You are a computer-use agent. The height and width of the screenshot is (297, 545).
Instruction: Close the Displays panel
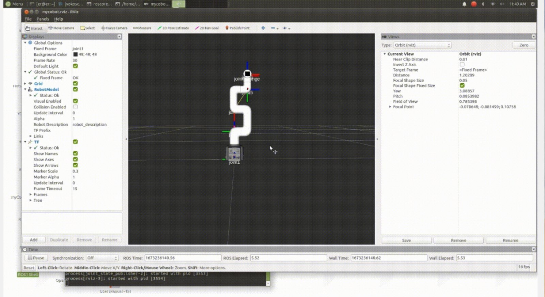tap(119, 36)
